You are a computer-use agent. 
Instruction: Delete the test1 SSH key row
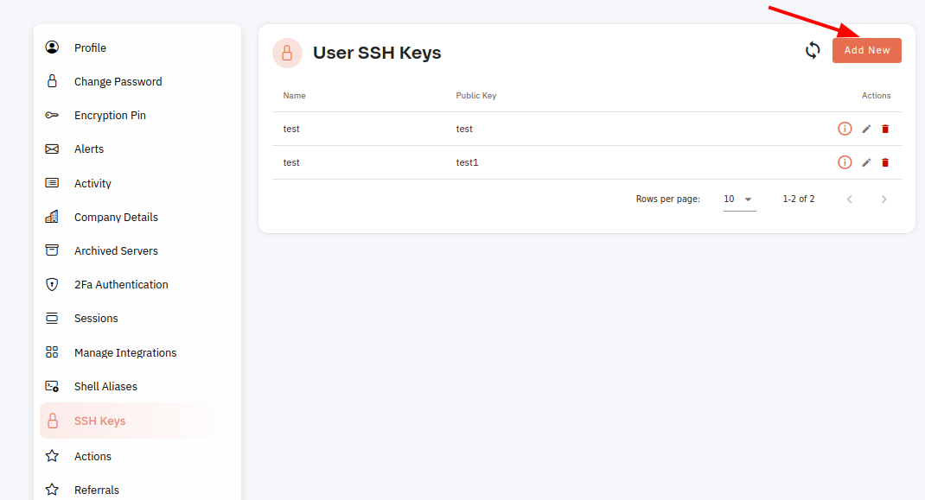pos(885,162)
